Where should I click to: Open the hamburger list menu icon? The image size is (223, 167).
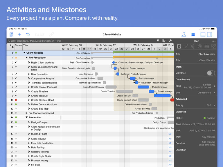(193, 35)
